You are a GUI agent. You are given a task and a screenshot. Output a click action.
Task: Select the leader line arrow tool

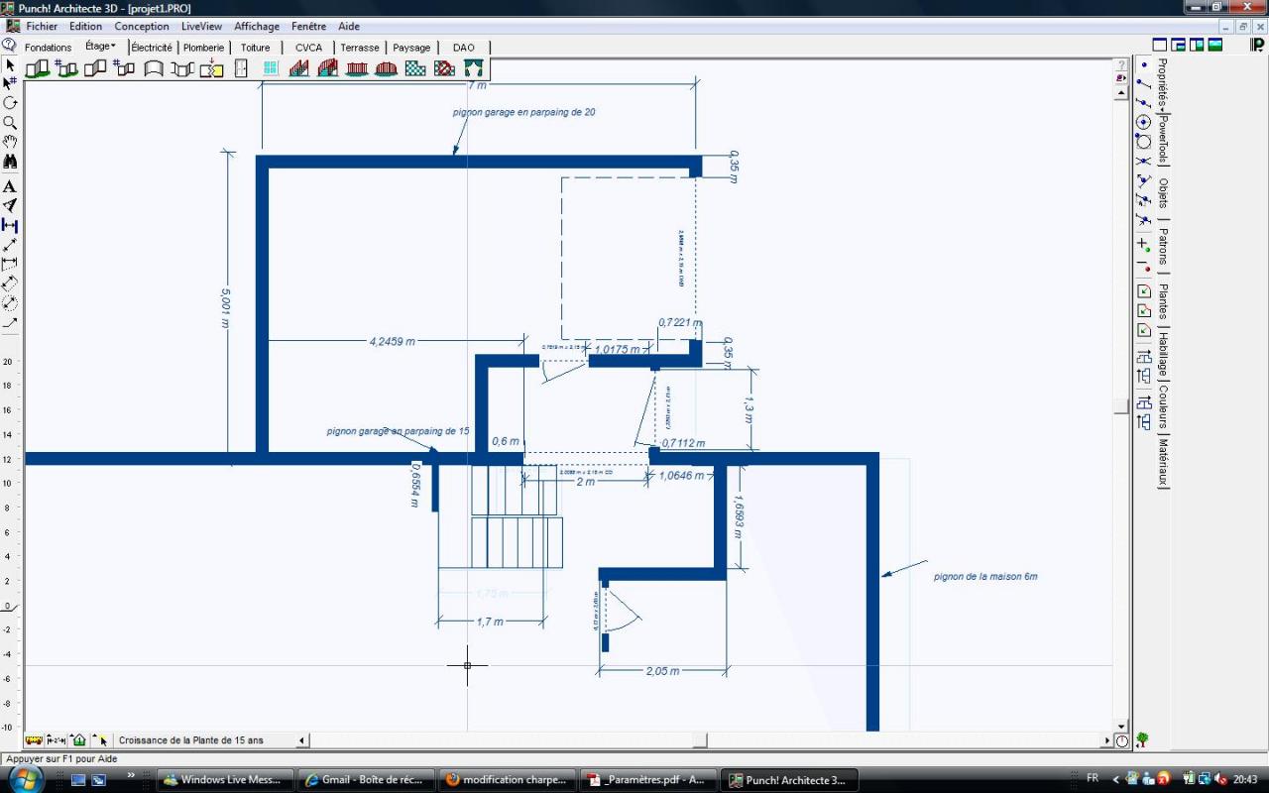click(x=10, y=323)
